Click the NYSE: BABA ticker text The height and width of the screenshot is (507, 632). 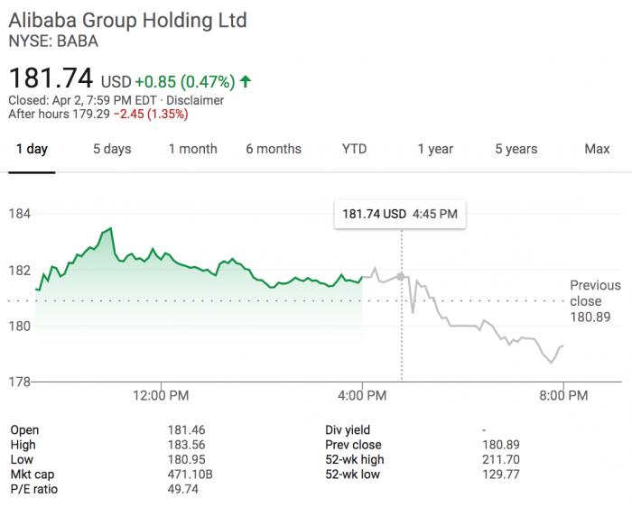coord(53,41)
